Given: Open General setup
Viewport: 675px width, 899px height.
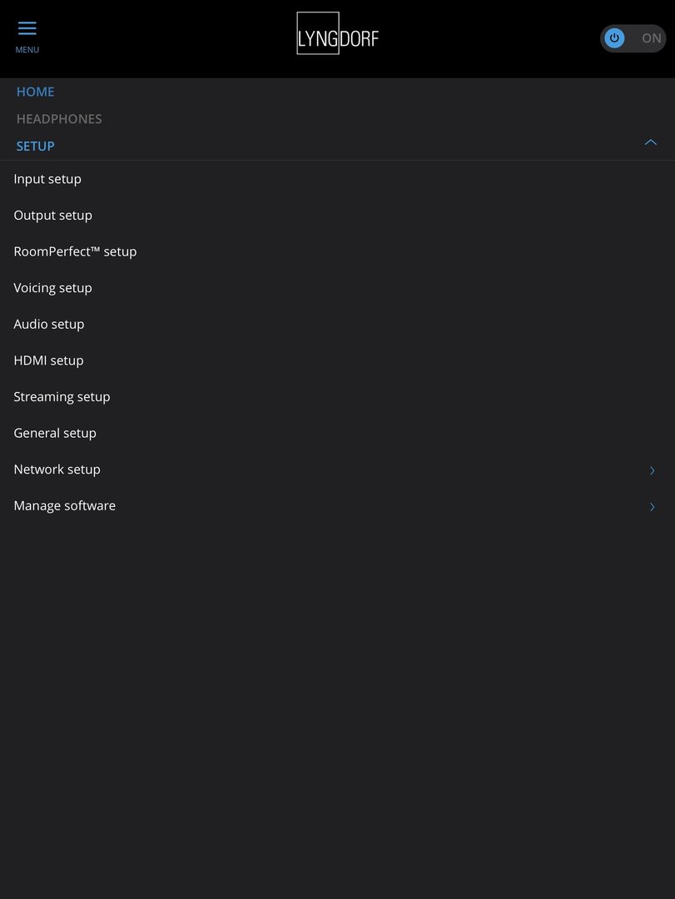Looking at the screenshot, I should [x=55, y=433].
